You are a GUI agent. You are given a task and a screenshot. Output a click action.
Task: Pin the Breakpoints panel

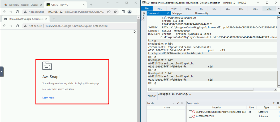(273, 103)
